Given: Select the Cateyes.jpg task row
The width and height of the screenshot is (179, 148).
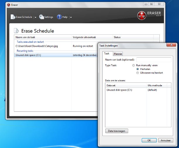Looking at the screenshot, I should coord(56,46).
